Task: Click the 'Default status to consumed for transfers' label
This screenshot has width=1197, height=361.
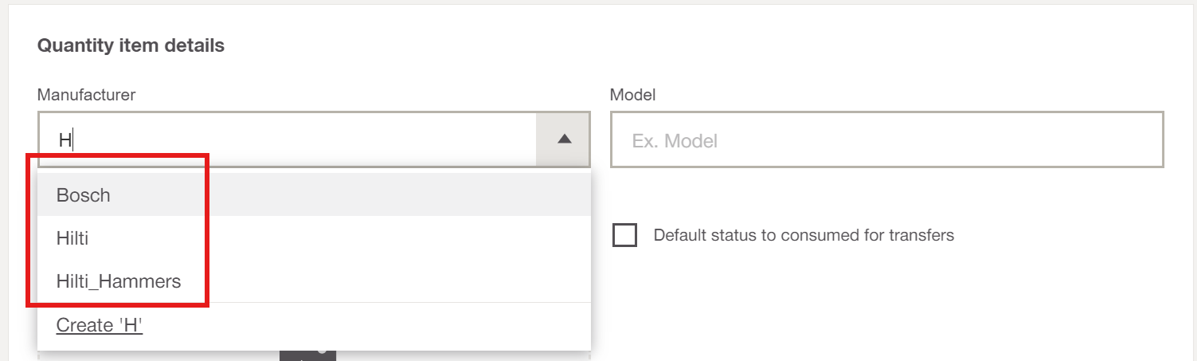Action: point(804,235)
